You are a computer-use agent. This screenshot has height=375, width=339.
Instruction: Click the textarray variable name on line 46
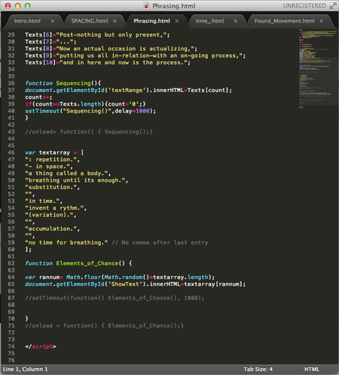pos(54,152)
